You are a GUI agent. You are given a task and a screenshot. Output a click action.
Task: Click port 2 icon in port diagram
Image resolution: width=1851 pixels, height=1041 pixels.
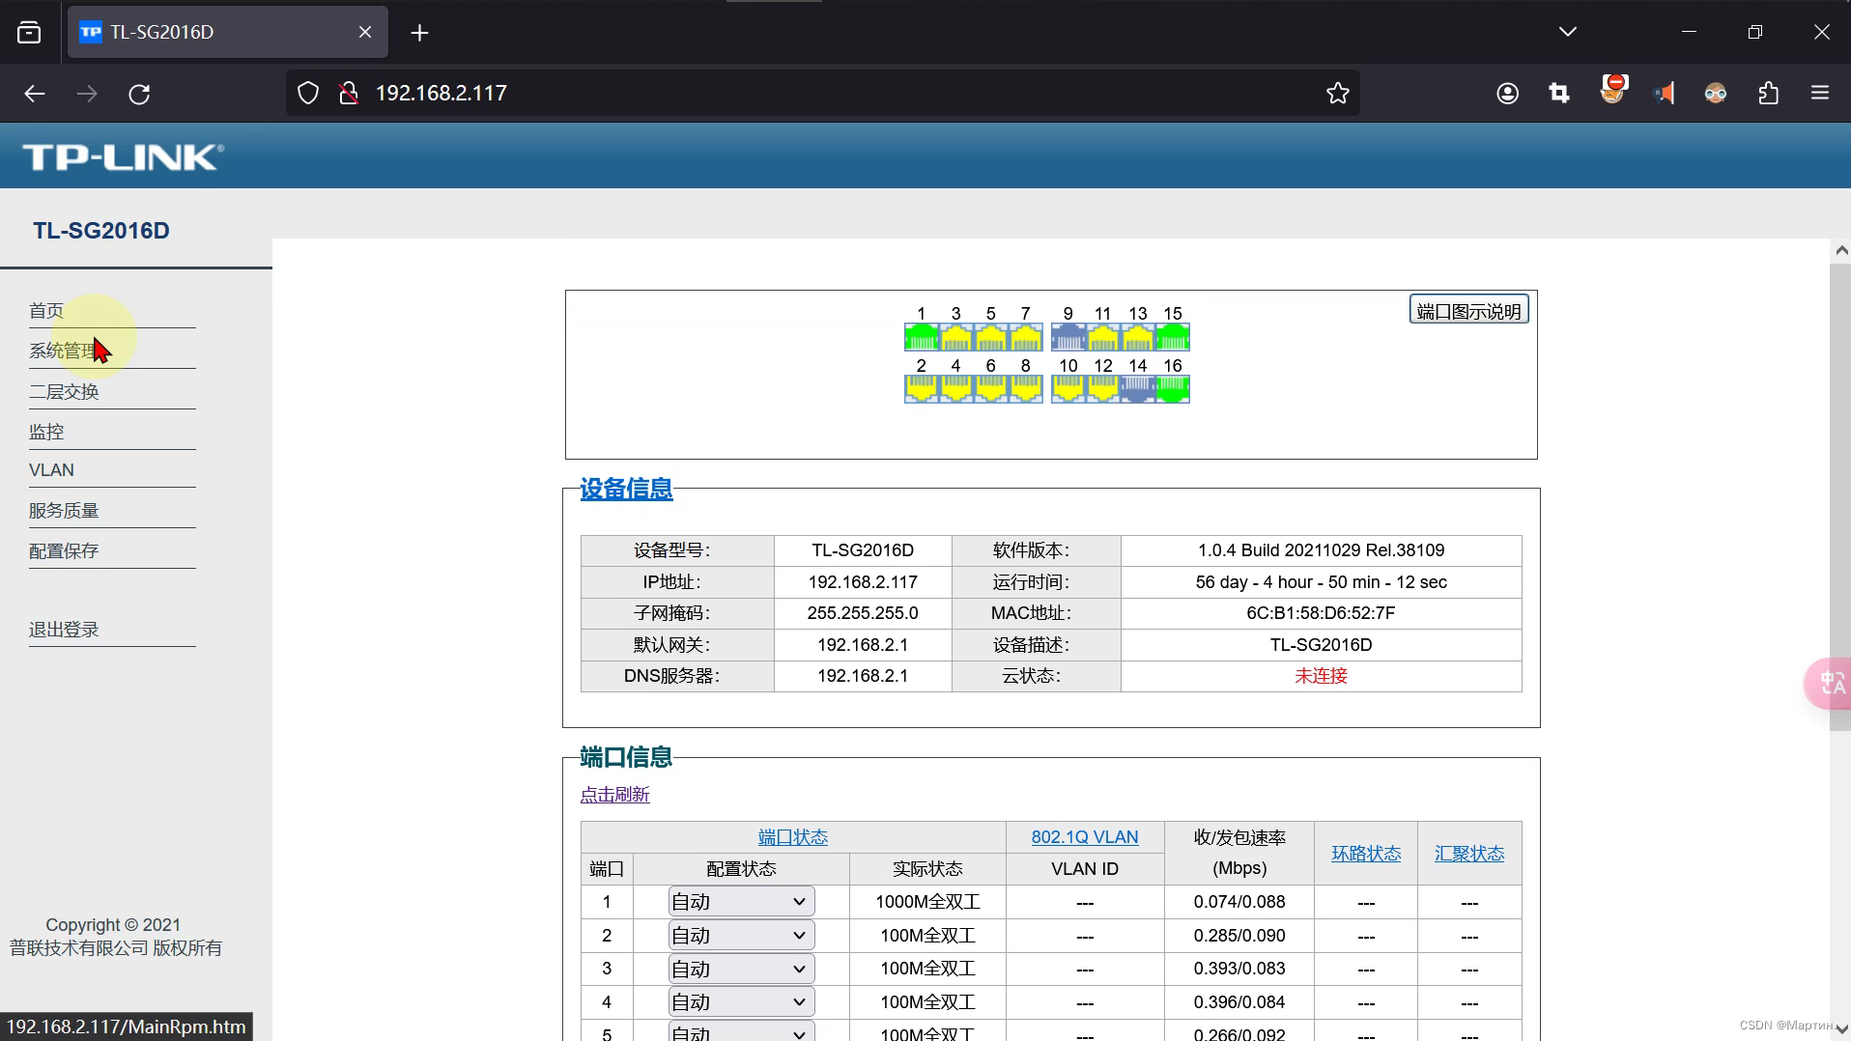[921, 389]
